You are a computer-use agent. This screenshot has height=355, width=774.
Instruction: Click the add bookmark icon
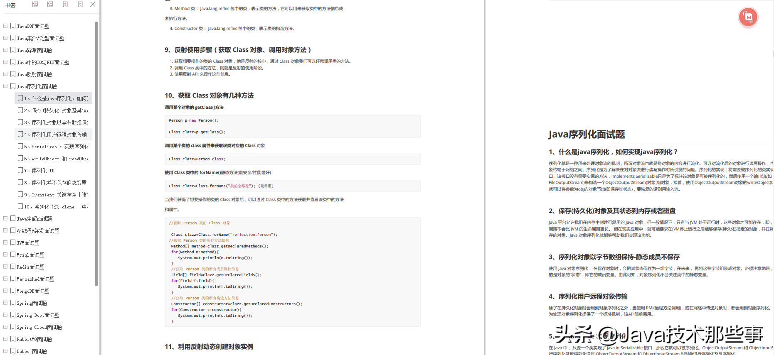coord(65,4)
